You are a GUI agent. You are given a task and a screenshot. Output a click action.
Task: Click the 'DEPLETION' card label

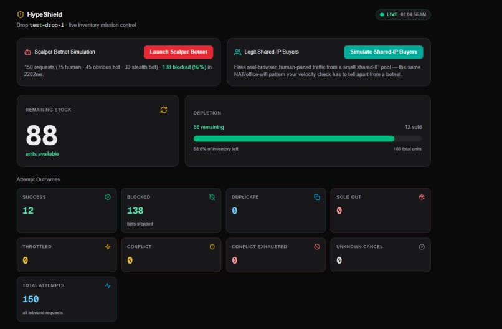click(x=207, y=113)
